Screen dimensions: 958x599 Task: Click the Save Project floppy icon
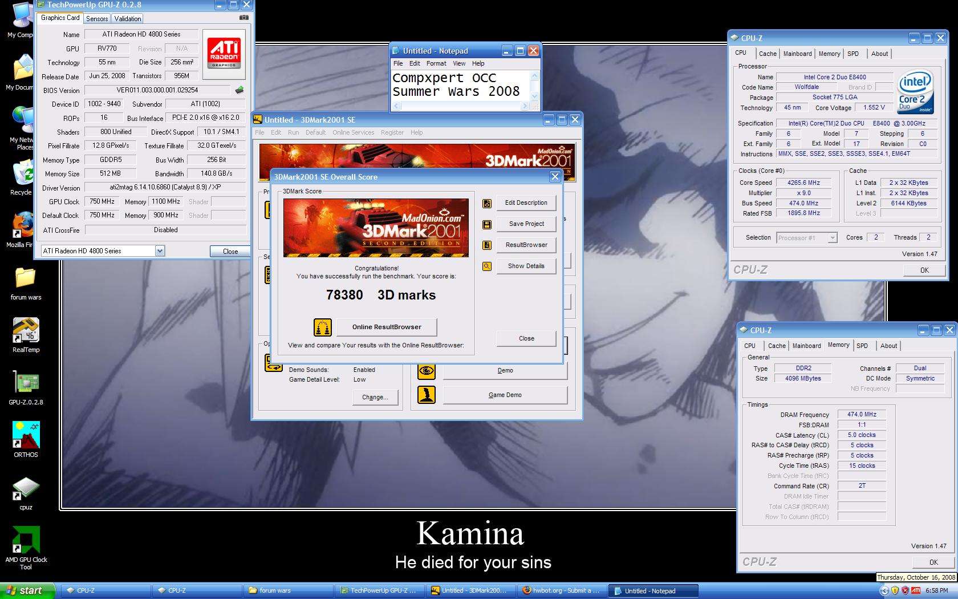[487, 224]
